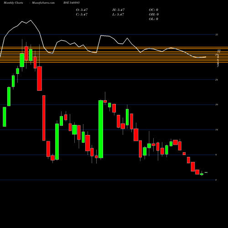Click the 'MunafaSutra.com' label
Screen dimensions: 228x228
[43, 3]
